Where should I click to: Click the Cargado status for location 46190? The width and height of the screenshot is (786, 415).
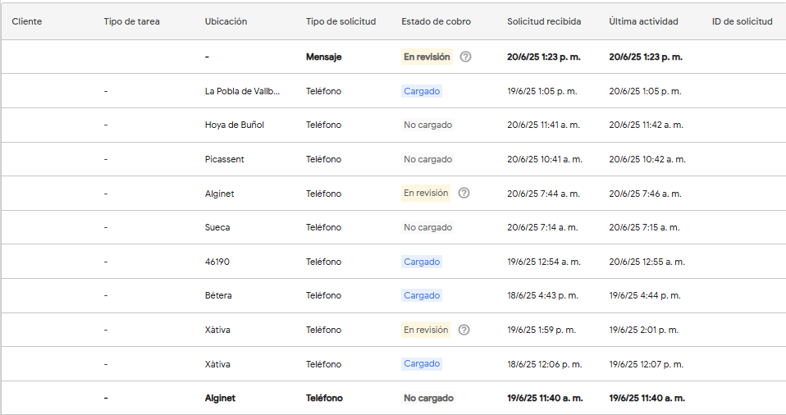coord(422,262)
